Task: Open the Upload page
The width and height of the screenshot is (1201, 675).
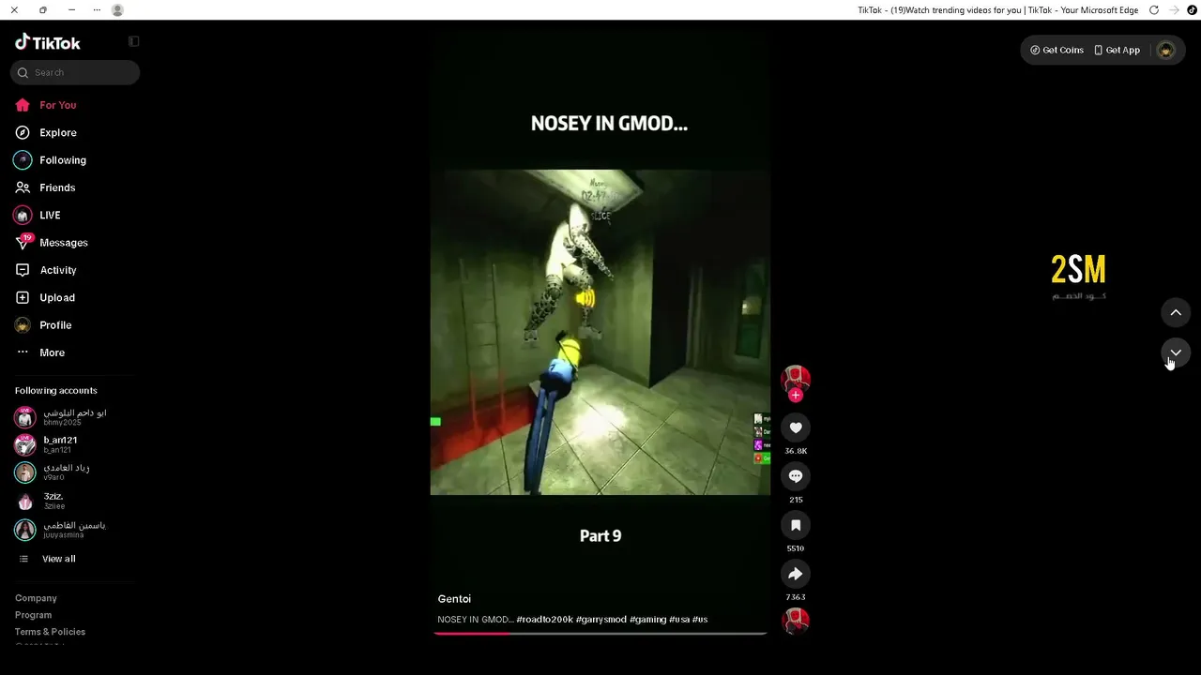Action: coord(57,297)
